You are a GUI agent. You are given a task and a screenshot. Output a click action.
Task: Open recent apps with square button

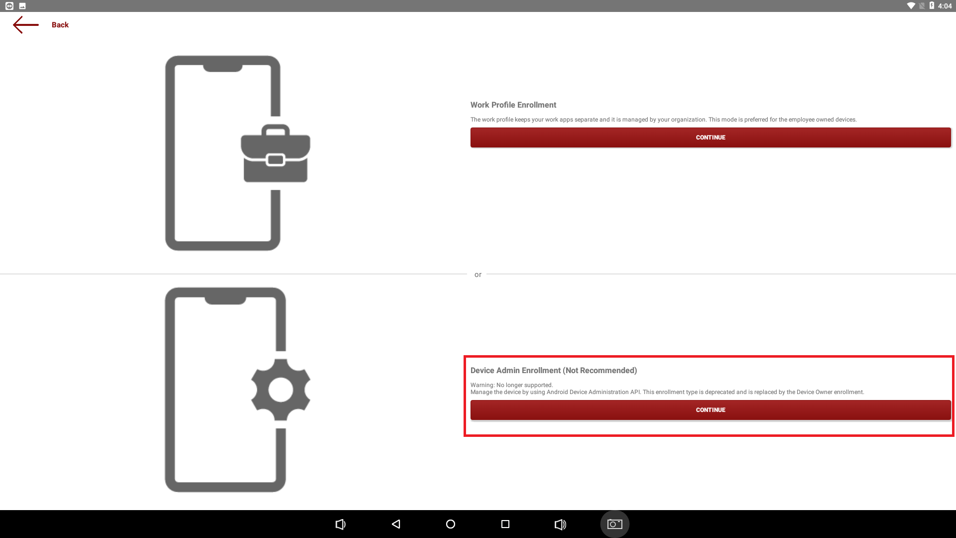click(505, 524)
